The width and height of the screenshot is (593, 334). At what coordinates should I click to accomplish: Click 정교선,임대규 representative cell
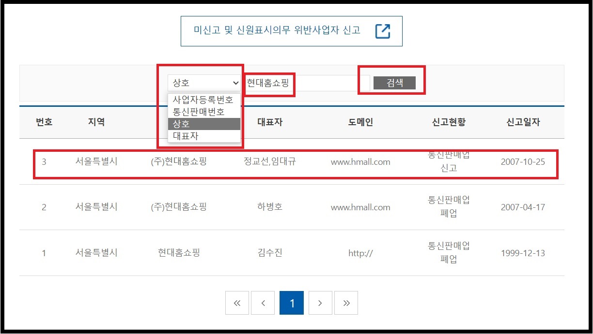270,161
